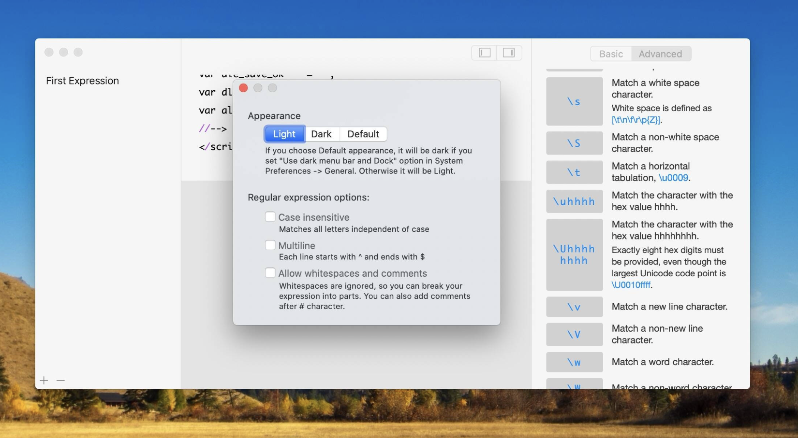Enable the Case insensitive option
The image size is (798, 438).
(270, 217)
